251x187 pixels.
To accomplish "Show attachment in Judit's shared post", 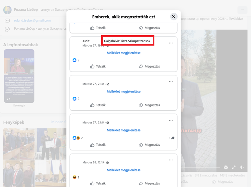I will pos(124,53).
